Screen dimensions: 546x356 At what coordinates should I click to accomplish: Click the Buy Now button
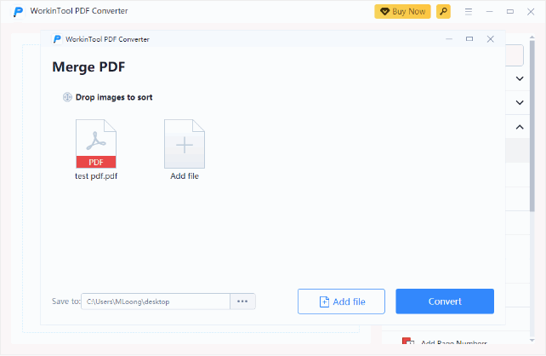pos(402,12)
